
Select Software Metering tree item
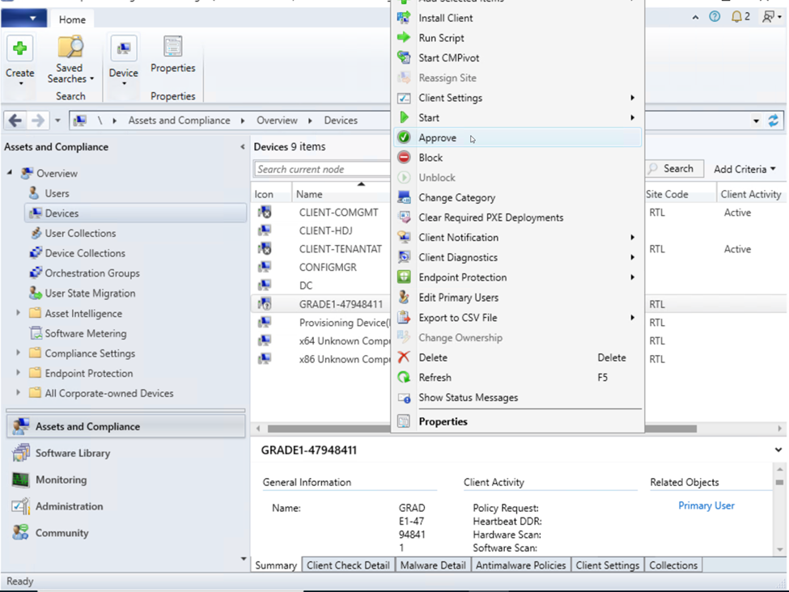(86, 333)
